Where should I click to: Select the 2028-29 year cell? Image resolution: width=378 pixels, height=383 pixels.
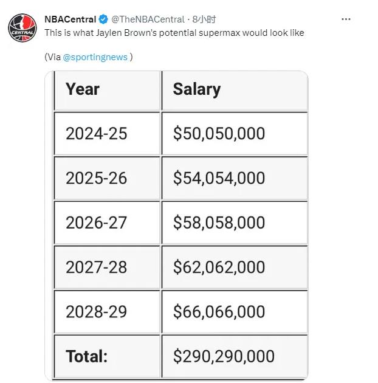pyautogui.click(x=107, y=312)
